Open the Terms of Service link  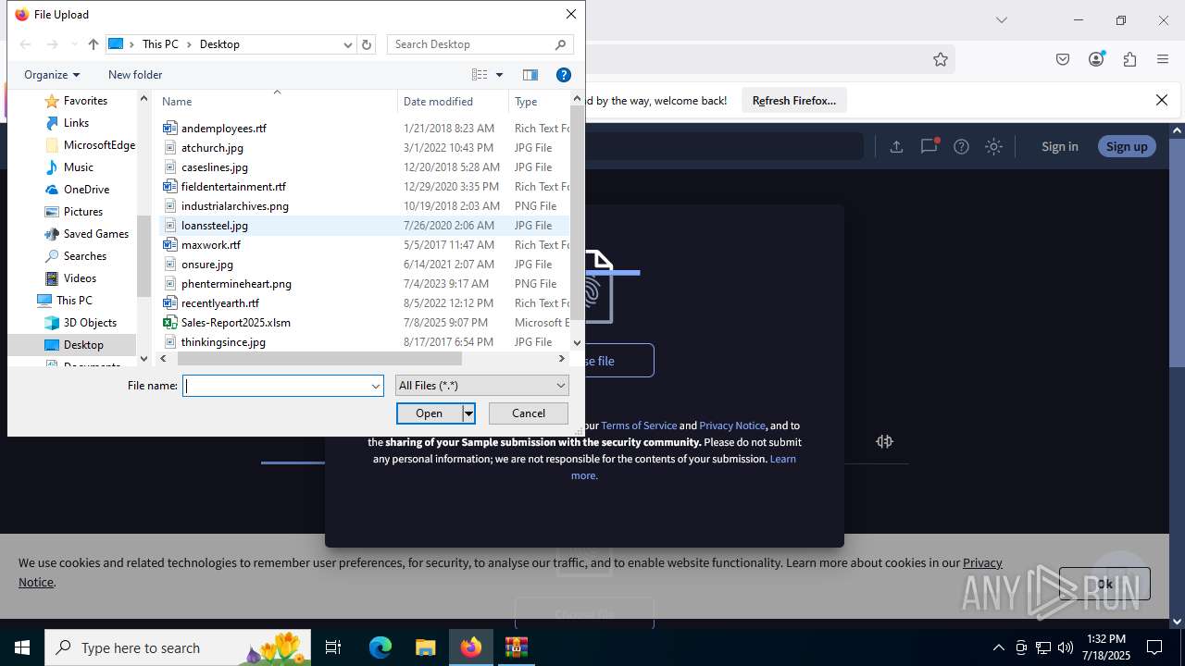(x=639, y=425)
